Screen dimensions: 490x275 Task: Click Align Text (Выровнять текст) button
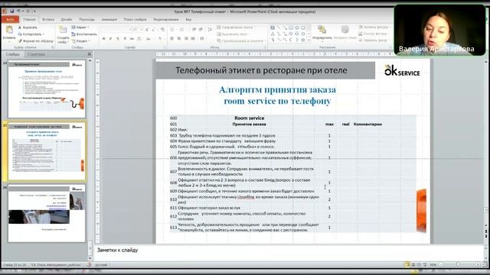click(x=234, y=34)
